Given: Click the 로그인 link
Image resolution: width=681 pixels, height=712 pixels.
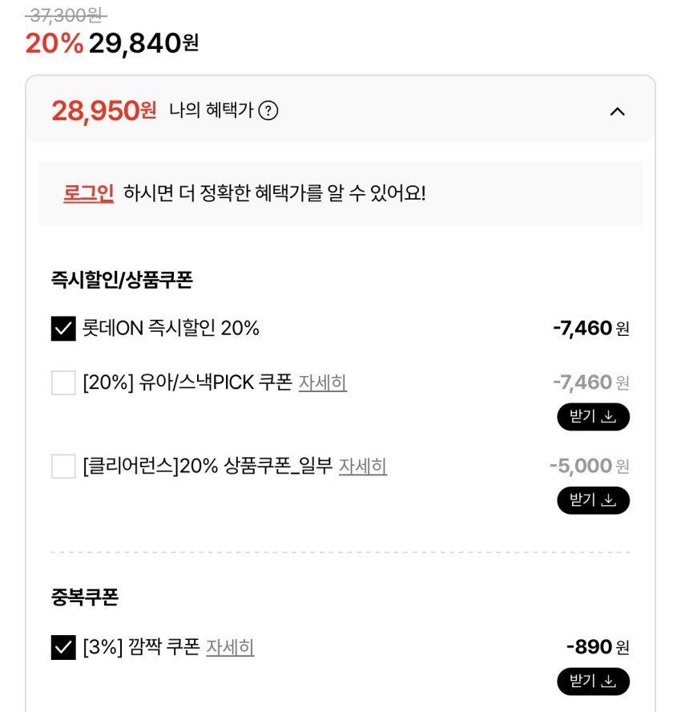Looking at the screenshot, I should (88, 193).
